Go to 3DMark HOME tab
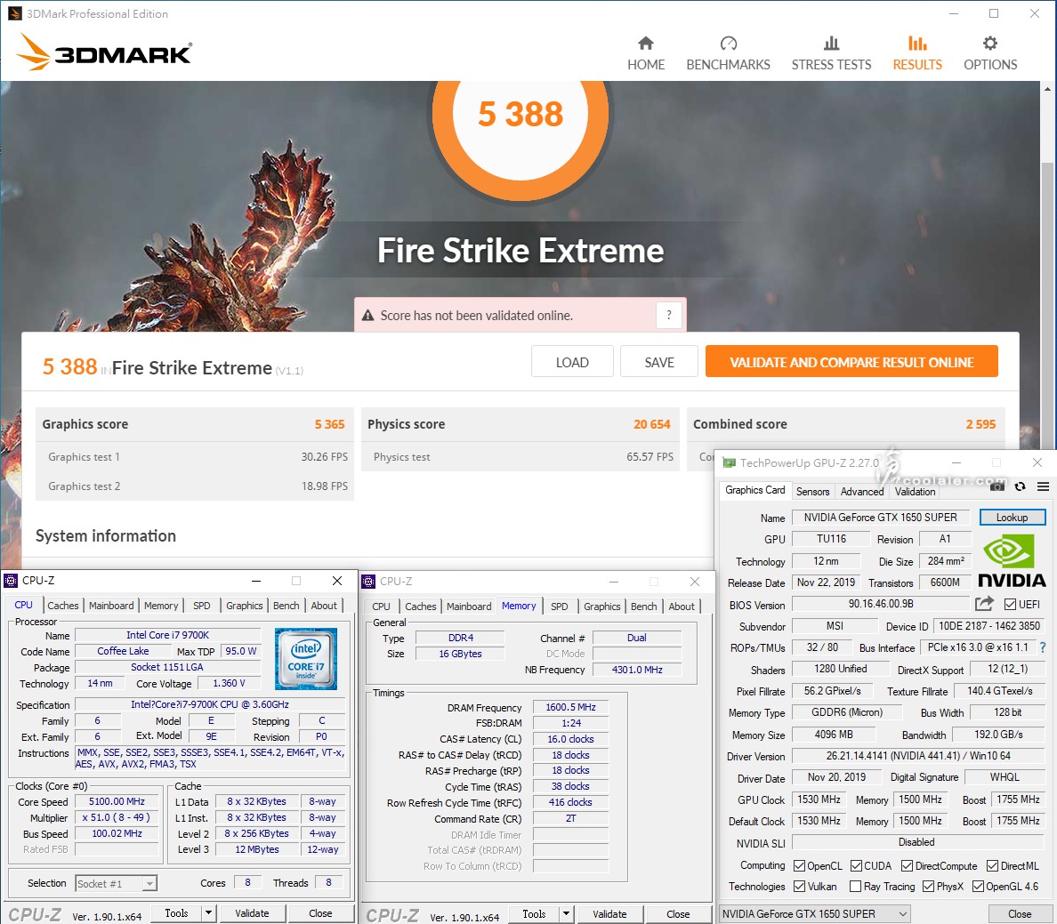 coord(646,53)
